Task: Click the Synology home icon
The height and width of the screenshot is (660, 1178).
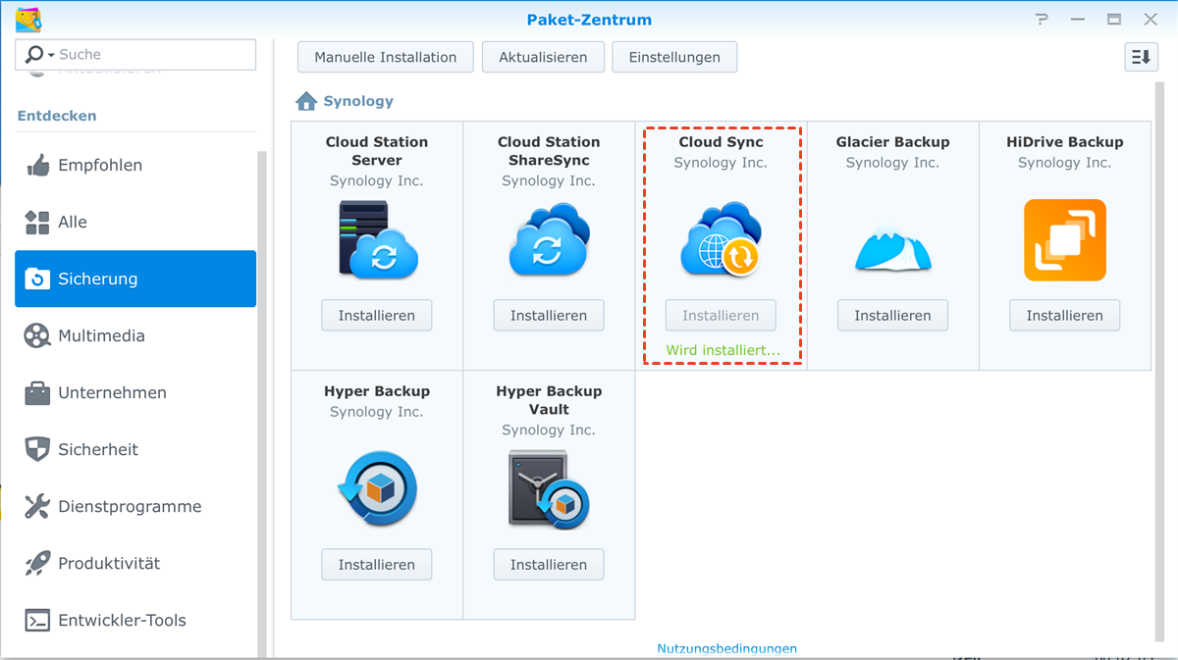Action: click(306, 101)
